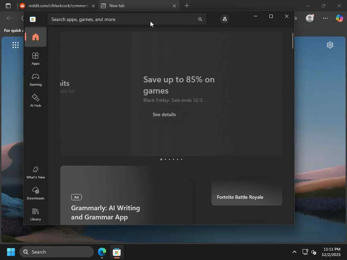Click the taskbar Search box
347x260 pixels.
57,252
